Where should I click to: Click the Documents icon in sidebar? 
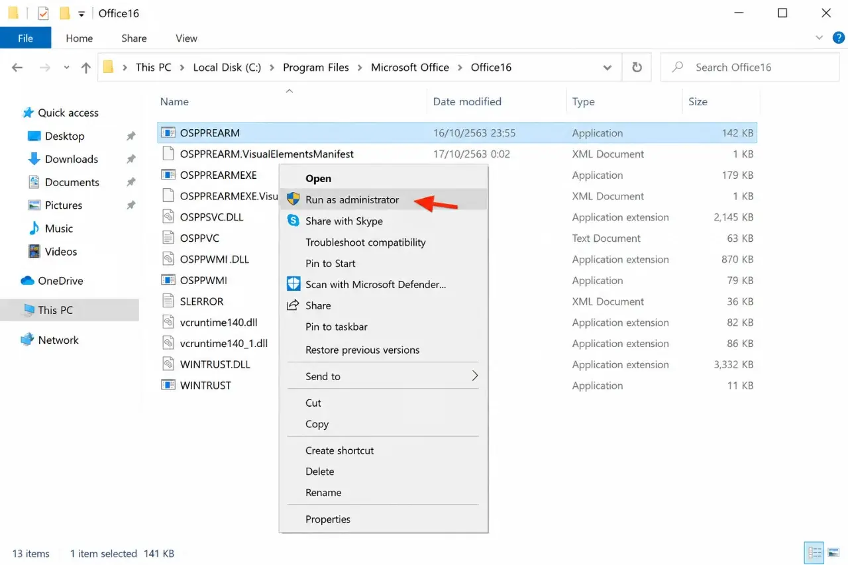(x=34, y=182)
